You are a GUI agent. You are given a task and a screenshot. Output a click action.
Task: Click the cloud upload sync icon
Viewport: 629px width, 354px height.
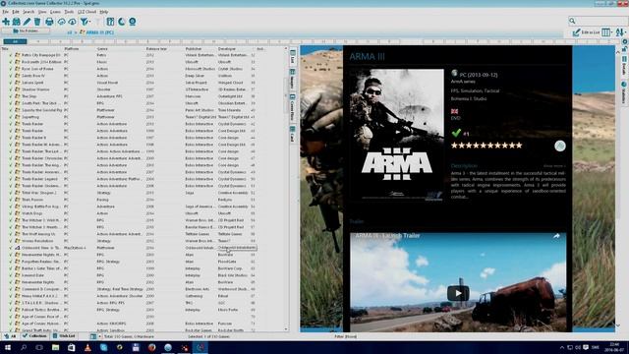[61, 22]
